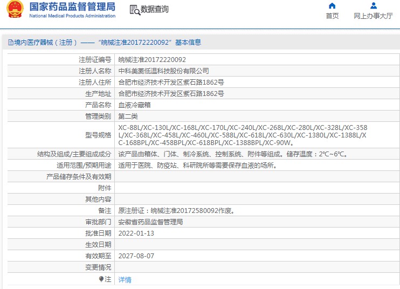This screenshot has width=400, height=289.
Task: Click the approval date 2022-01-13
Action: click(136, 233)
